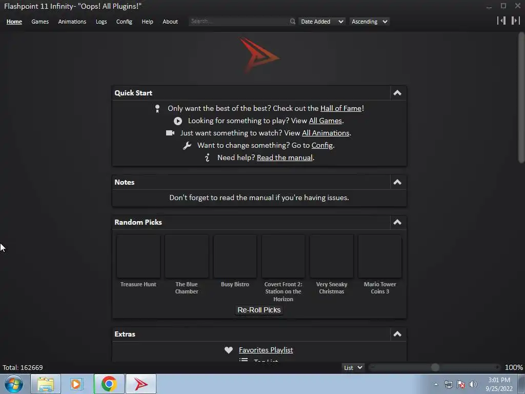Image resolution: width=525 pixels, height=394 pixels.
Task: Open the List layout dropdown
Action: (x=353, y=367)
